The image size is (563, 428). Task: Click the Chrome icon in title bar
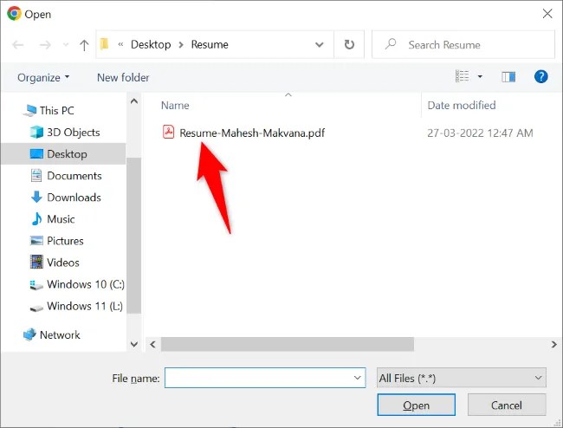[14, 14]
